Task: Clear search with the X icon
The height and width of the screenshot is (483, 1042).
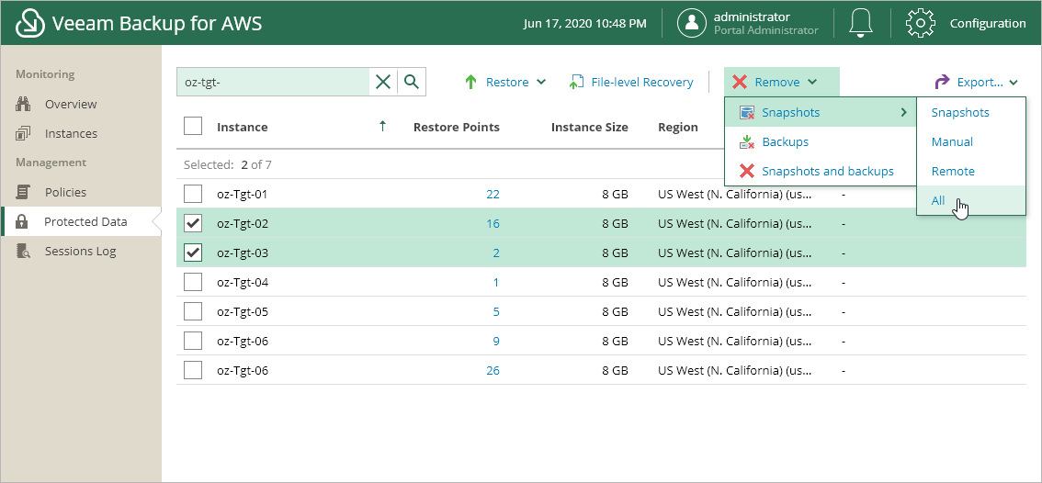Action: 383,82
